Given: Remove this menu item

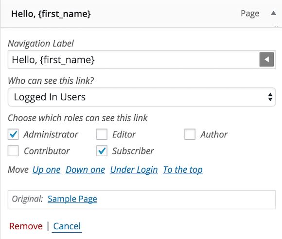Looking at the screenshot, I should [26, 226].
